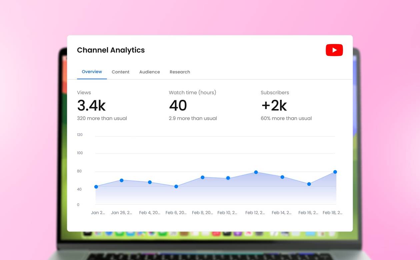This screenshot has height=260, width=420.
Task: Open the Research tab
Action: [x=180, y=72]
